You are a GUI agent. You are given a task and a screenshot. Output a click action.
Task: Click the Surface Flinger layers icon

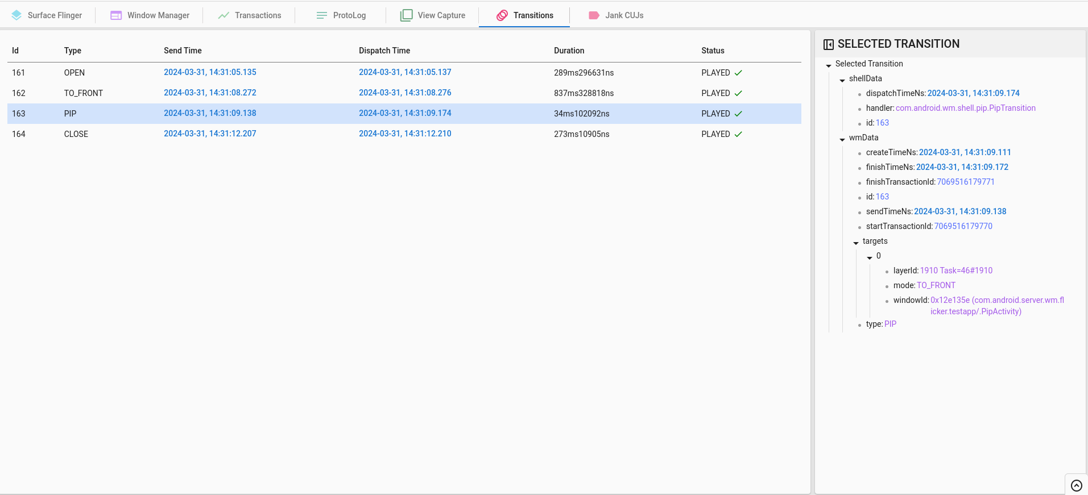[16, 15]
